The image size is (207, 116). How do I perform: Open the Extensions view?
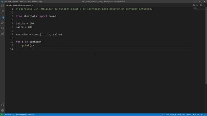coord(3,34)
